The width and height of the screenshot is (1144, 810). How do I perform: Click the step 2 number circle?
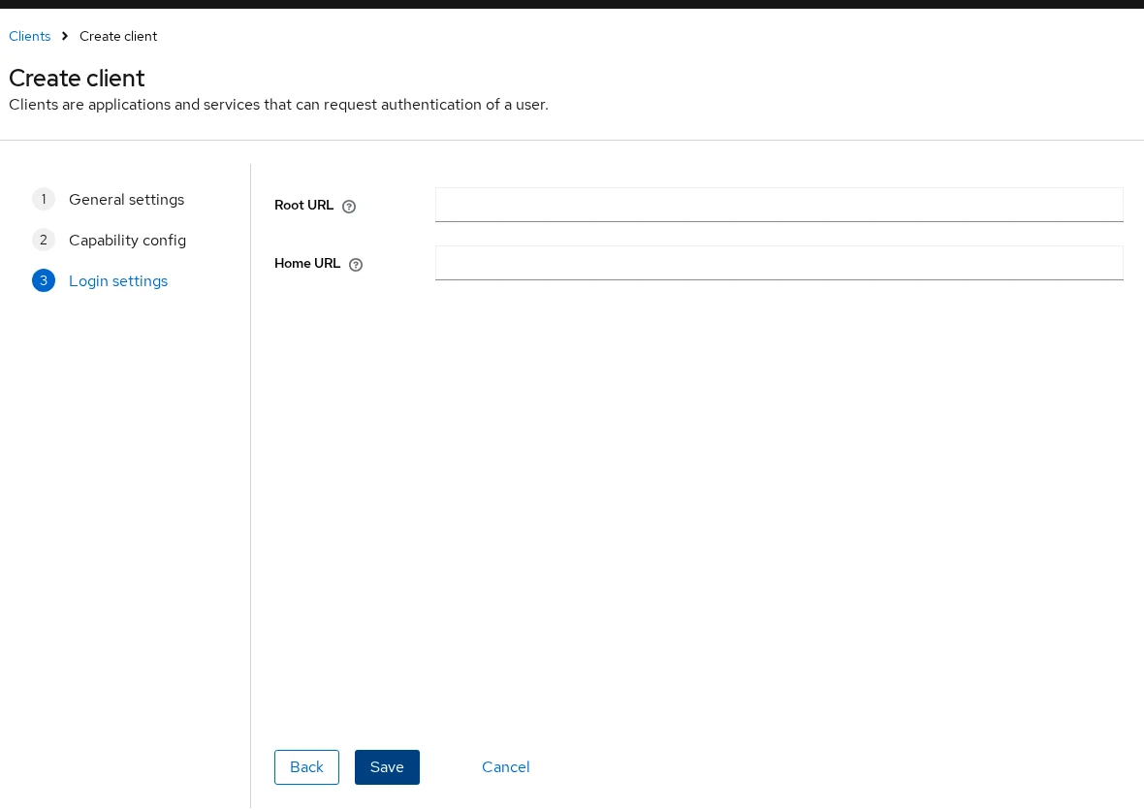pos(44,240)
